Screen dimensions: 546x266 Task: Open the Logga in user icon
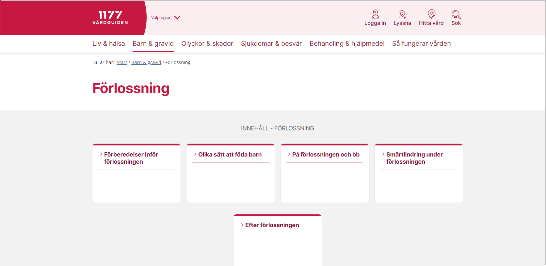[x=375, y=14]
